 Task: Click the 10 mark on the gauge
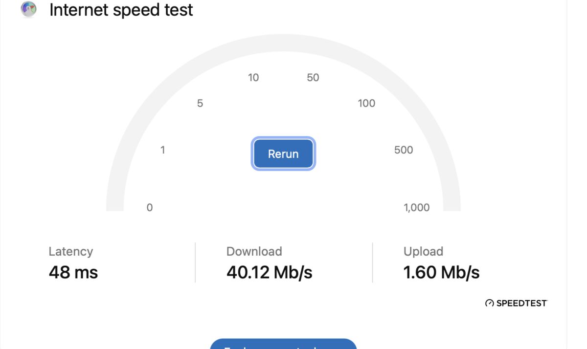[253, 77]
